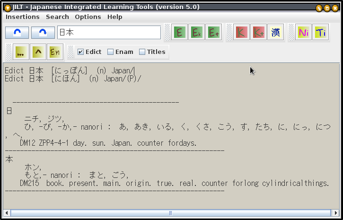
Task: Click the blue 漢 kanji icon
Action: [x=276, y=32]
